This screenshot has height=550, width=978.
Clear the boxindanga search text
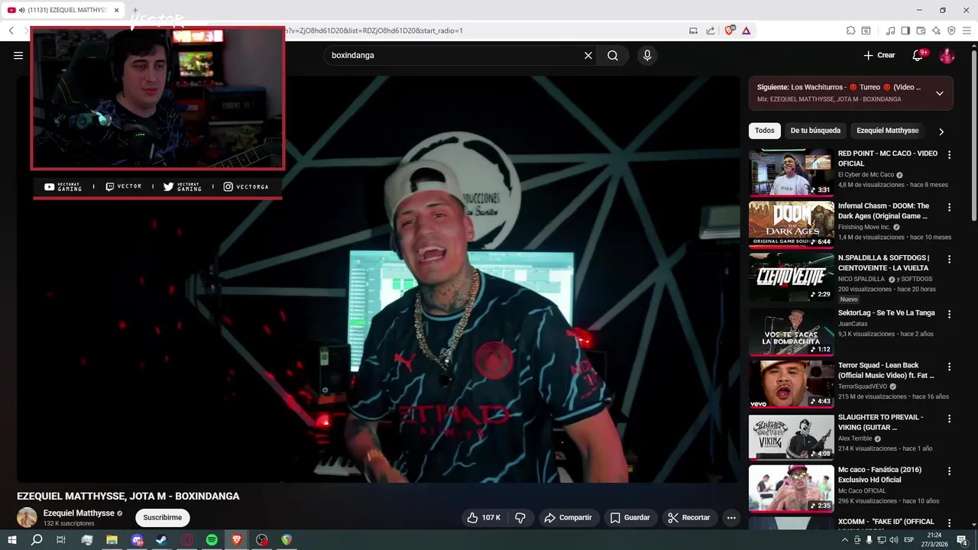(x=588, y=55)
